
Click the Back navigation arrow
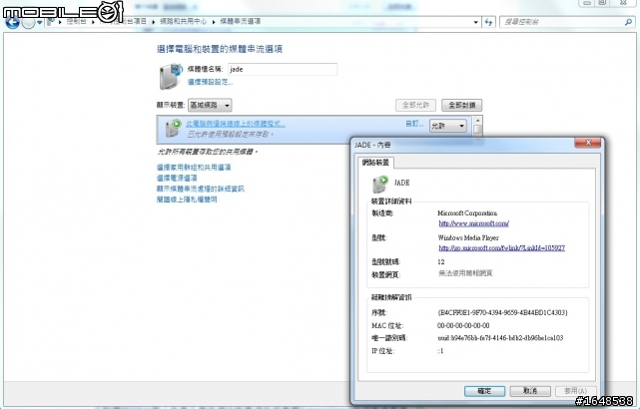click(12, 22)
